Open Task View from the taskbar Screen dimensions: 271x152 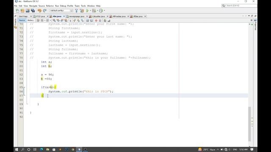pos(35,149)
